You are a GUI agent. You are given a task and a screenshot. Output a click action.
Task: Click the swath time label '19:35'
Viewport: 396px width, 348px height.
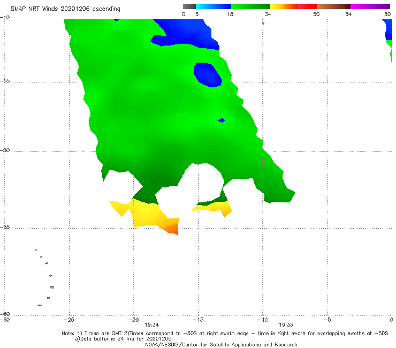[x=286, y=325]
